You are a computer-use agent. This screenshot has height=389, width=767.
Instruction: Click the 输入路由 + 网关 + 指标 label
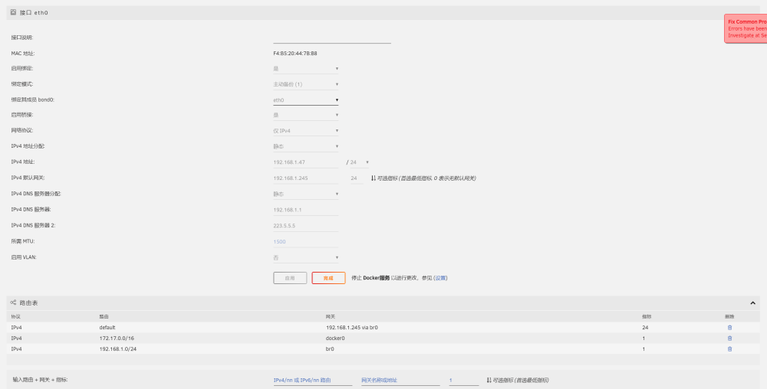(x=40, y=379)
